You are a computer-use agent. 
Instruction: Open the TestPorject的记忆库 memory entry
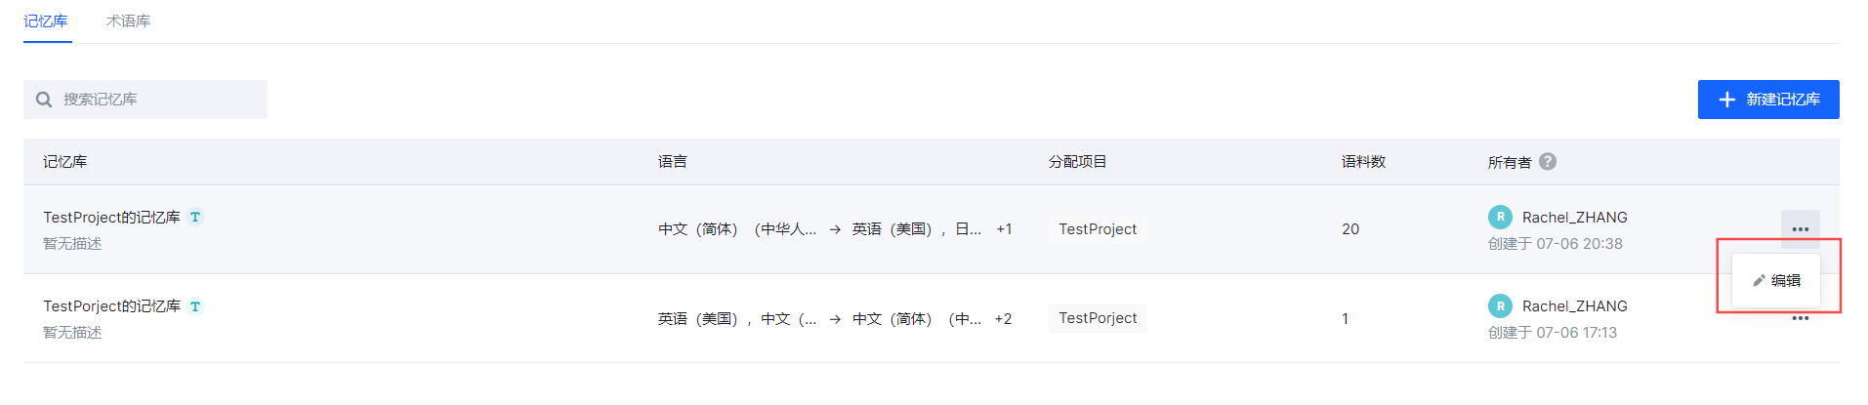click(111, 306)
